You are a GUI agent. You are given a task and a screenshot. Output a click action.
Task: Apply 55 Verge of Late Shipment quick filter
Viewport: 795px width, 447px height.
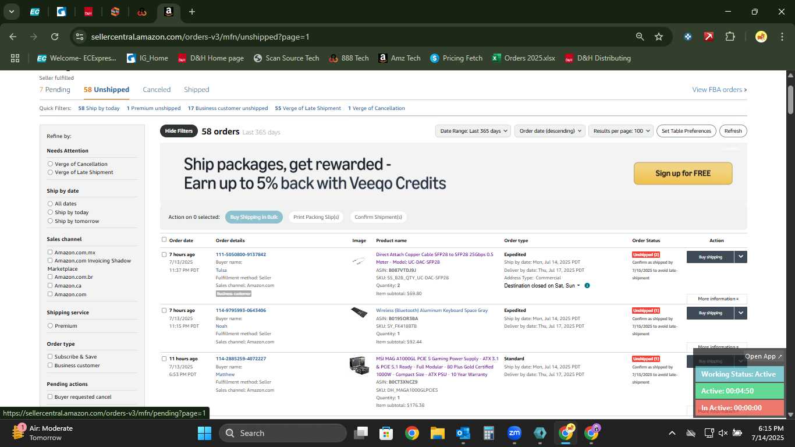point(308,108)
